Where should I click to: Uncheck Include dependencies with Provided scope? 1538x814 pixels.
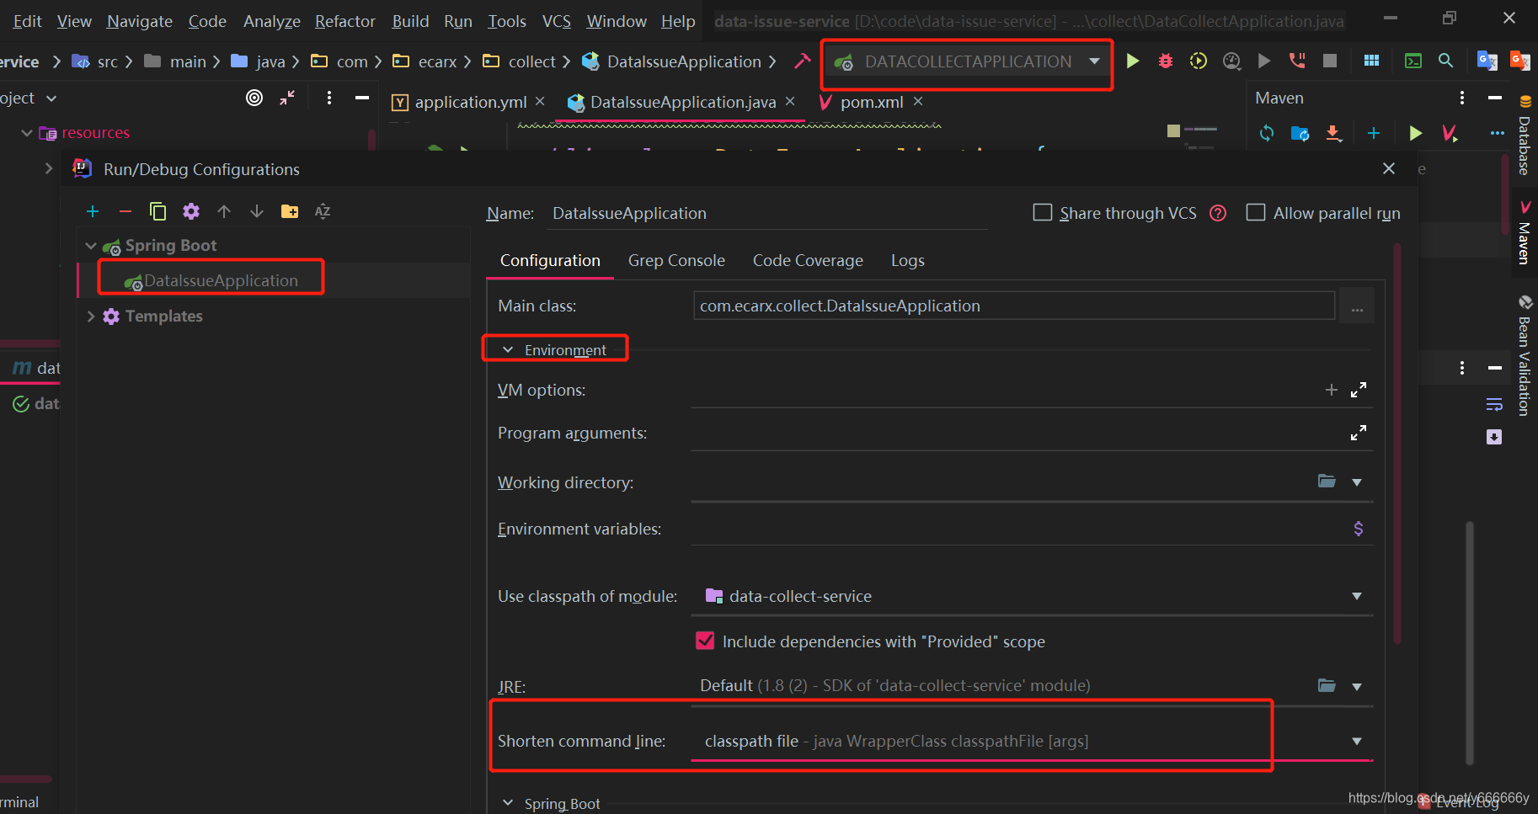pyautogui.click(x=705, y=641)
